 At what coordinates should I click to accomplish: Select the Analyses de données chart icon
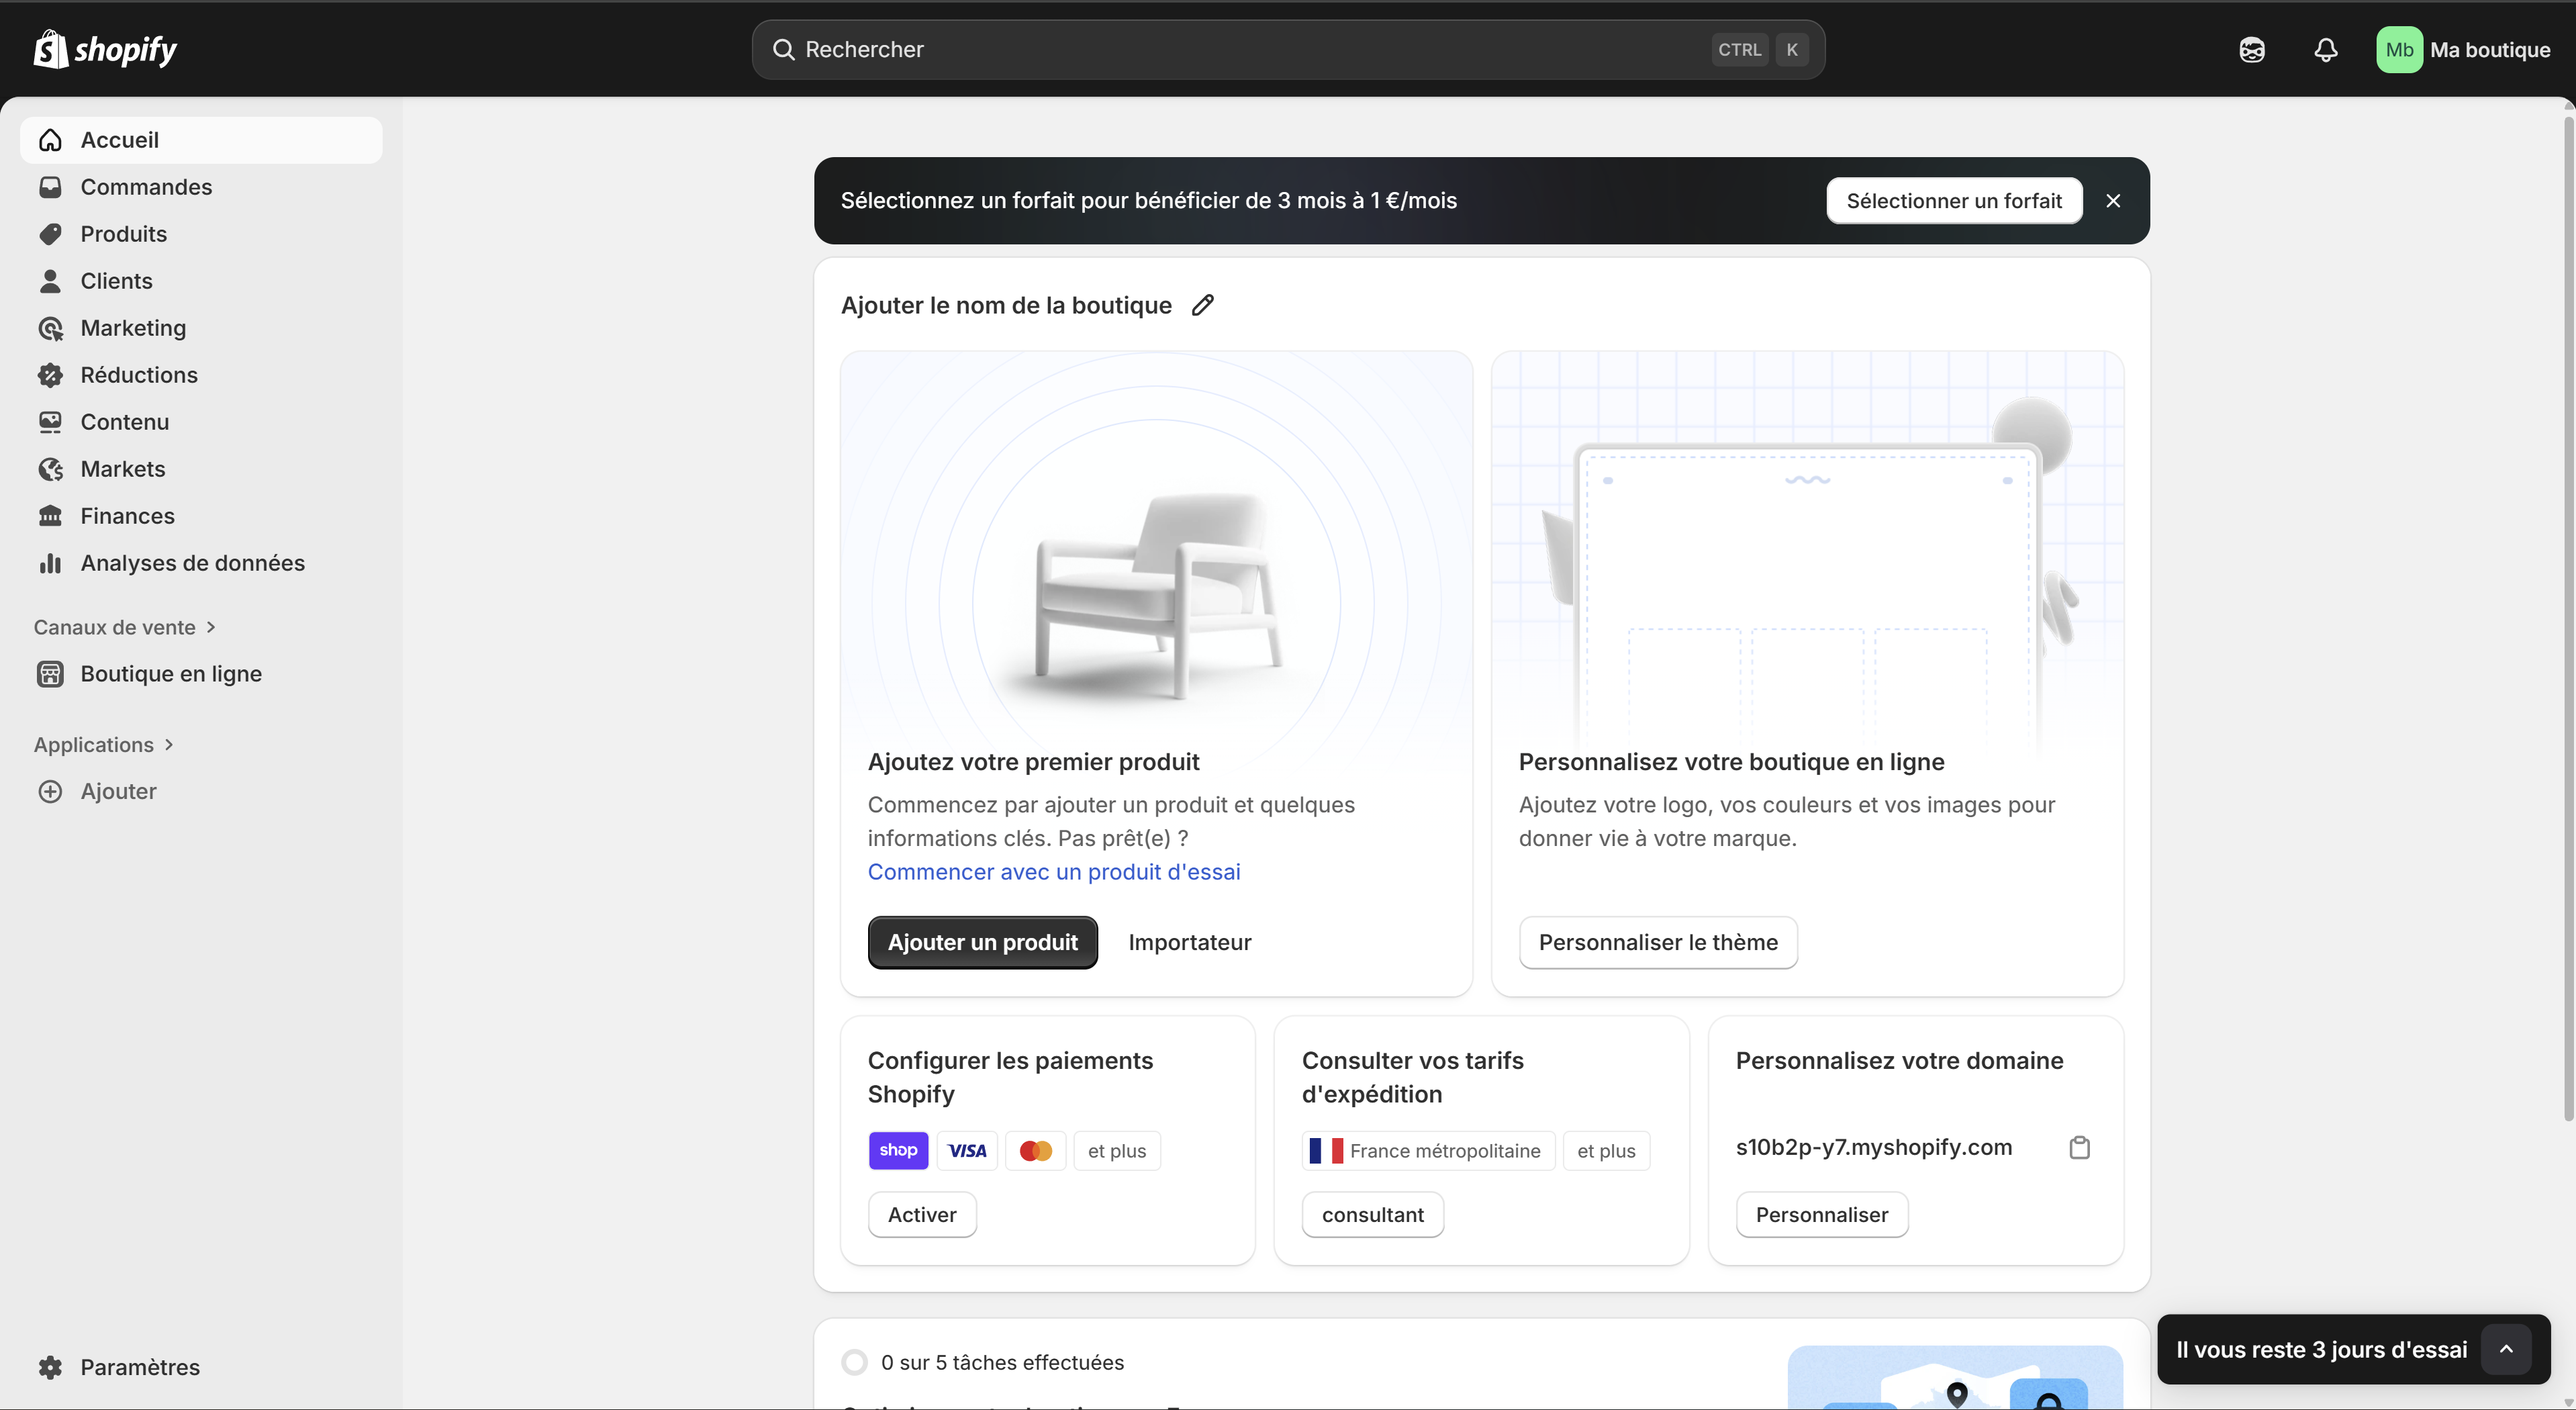click(x=50, y=563)
